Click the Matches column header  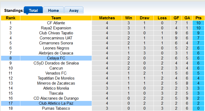[107, 18]
